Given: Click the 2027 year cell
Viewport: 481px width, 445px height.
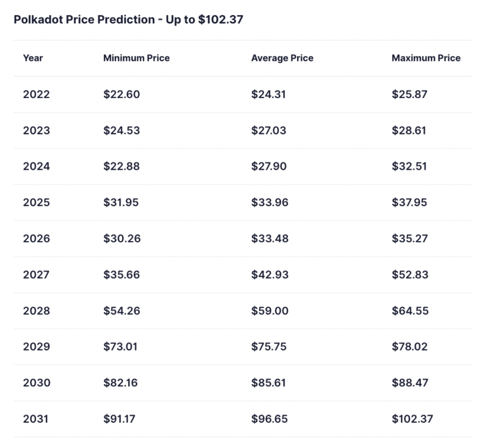Looking at the screenshot, I should click(36, 274).
